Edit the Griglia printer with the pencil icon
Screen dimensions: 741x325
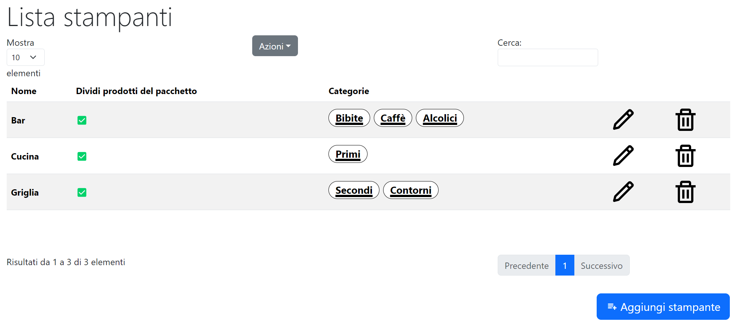623,192
